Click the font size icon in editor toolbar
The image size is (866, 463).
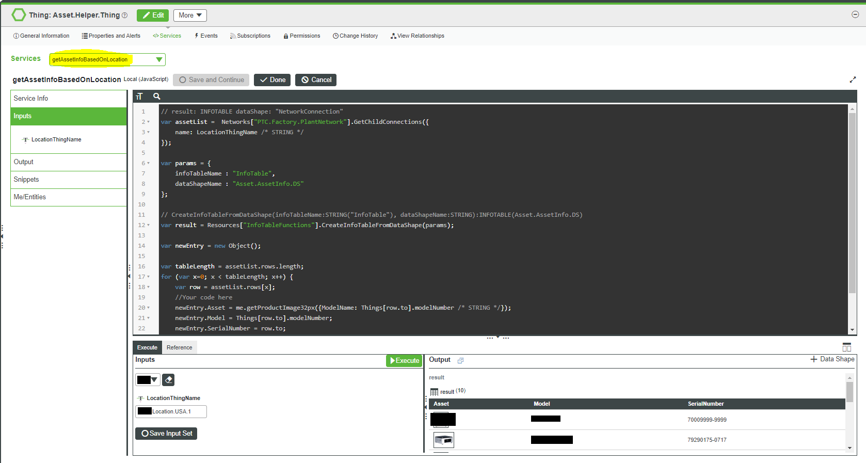pos(139,97)
